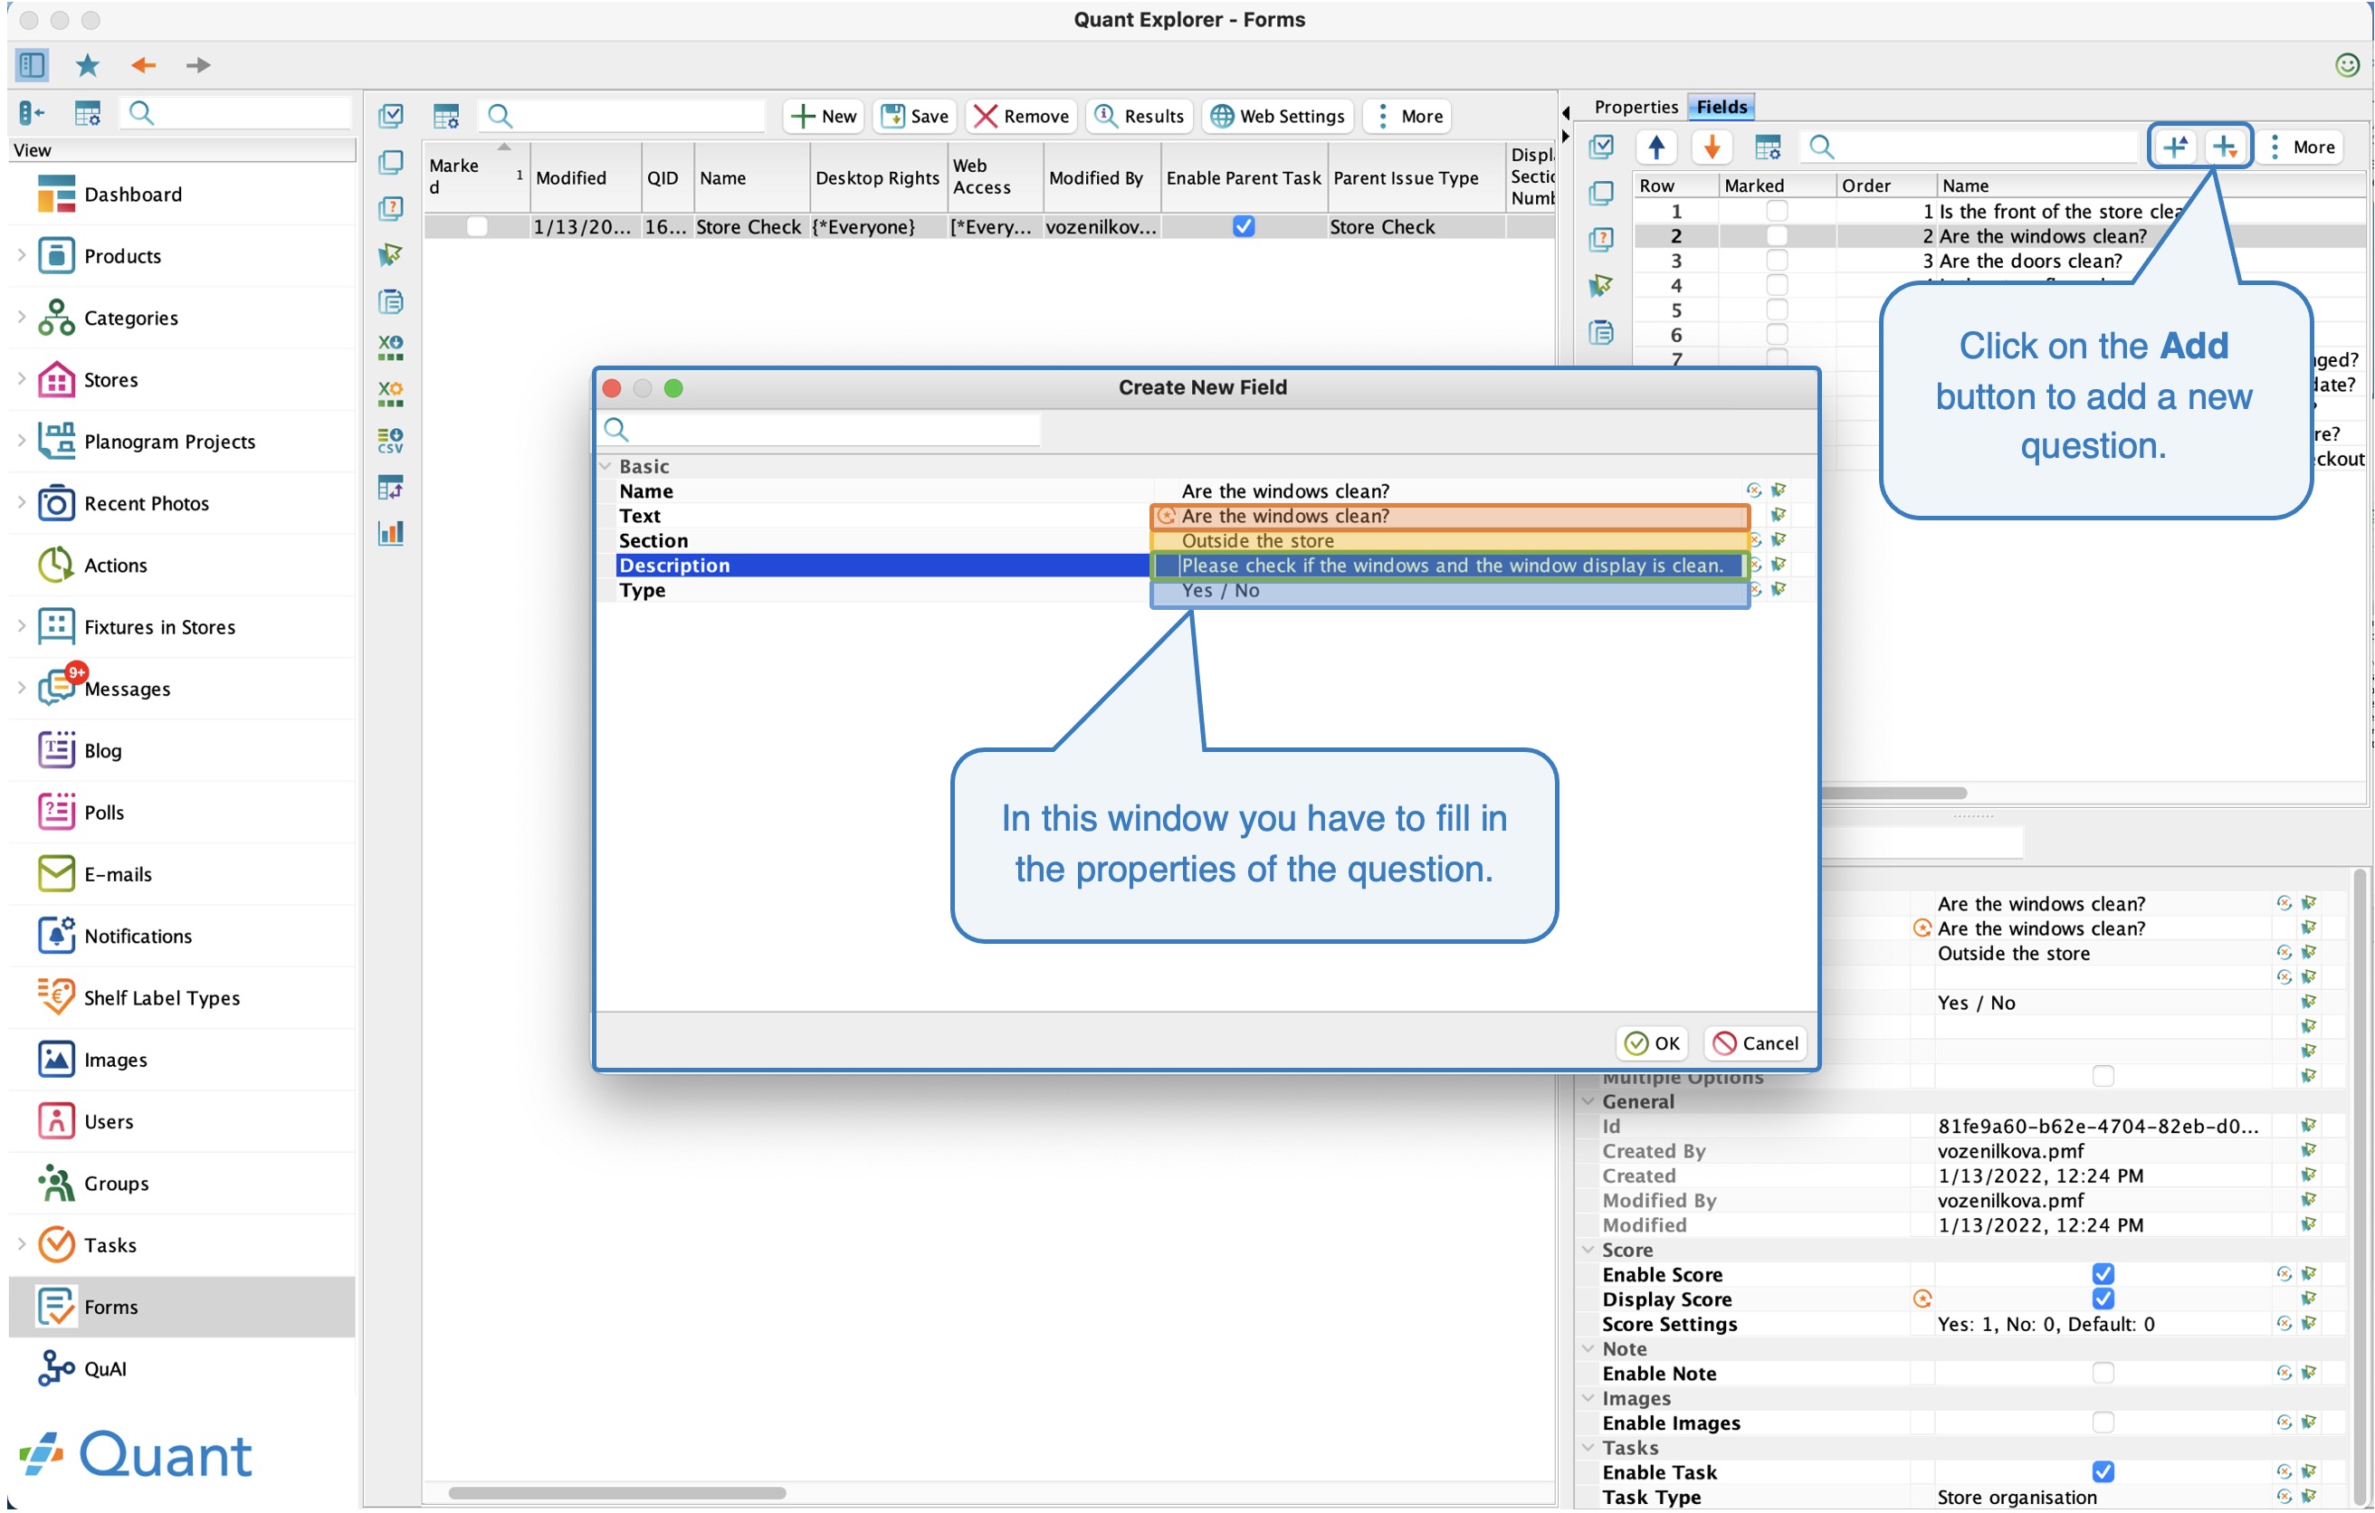Open the E-mails section
This screenshot has height=1513, width=2375.
point(118,874)
